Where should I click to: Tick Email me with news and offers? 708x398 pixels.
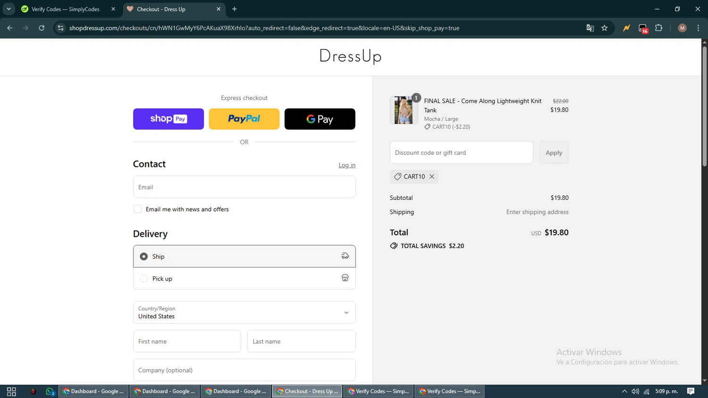pyautogui.click(x=138, y=209)
